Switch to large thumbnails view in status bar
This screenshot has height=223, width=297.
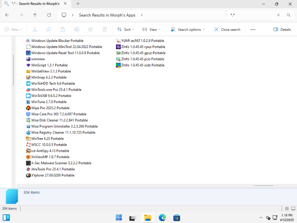[x=293, y=209]
